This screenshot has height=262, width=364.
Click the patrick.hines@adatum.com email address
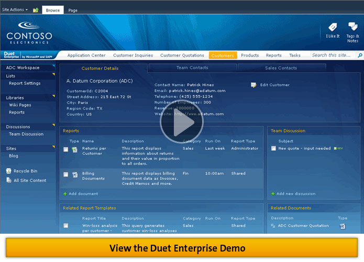click(197, 91)
